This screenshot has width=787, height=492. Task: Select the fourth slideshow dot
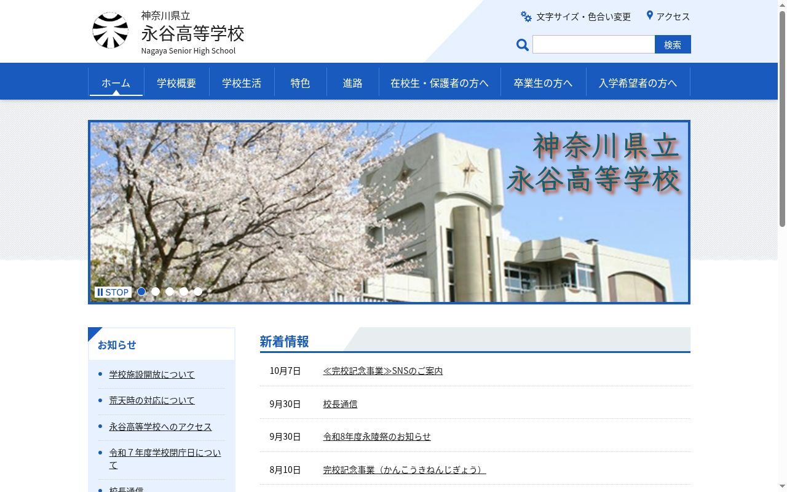[184, 292]
